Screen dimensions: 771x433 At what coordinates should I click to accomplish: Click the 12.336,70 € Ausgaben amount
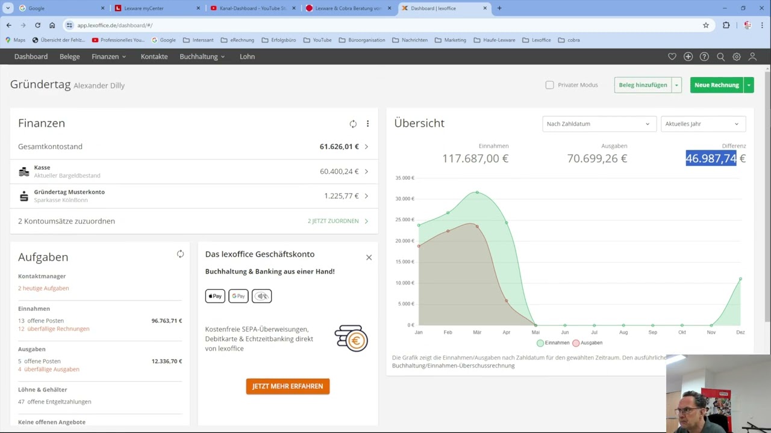(x=167, y=361)
